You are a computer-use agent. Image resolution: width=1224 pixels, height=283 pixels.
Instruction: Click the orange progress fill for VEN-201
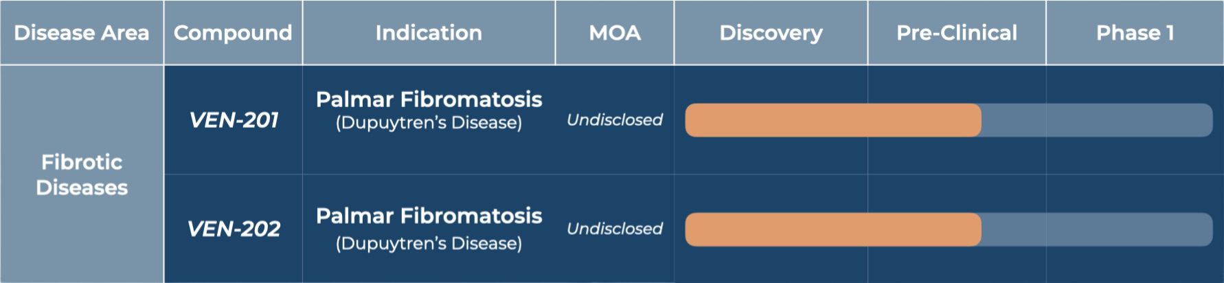(832, 120)
